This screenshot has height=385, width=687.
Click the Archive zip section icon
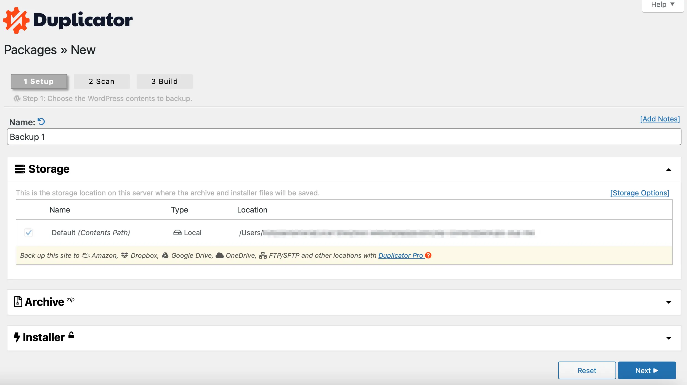coord(17,301)
